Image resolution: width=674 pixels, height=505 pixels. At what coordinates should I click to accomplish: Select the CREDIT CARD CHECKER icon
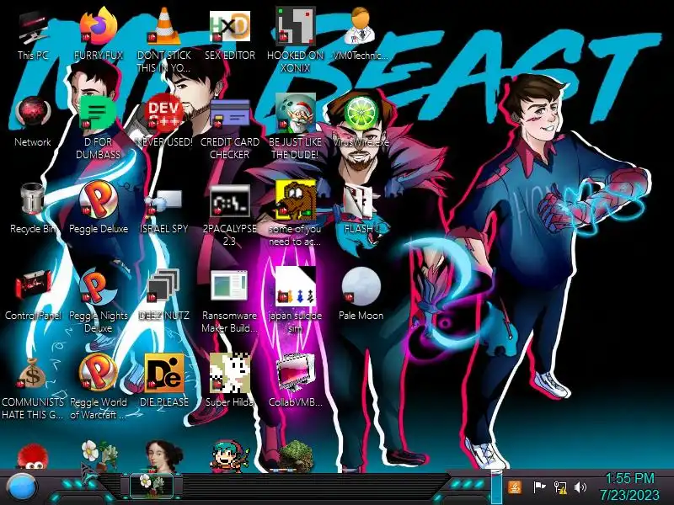coord(229,114)
